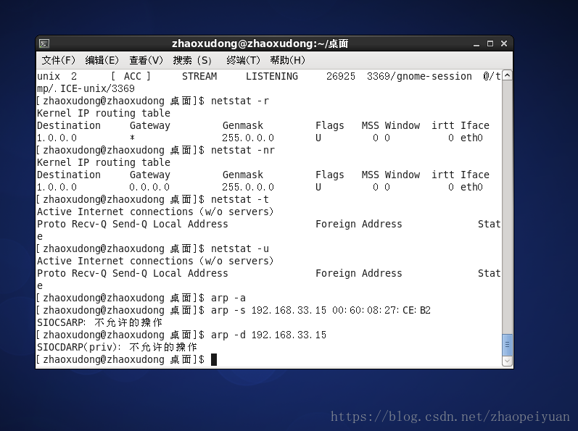
Task: Click the scrollbar down arrow
Action: (507, 361)
